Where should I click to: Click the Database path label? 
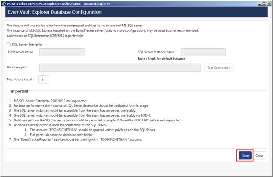tap(17, 67)
